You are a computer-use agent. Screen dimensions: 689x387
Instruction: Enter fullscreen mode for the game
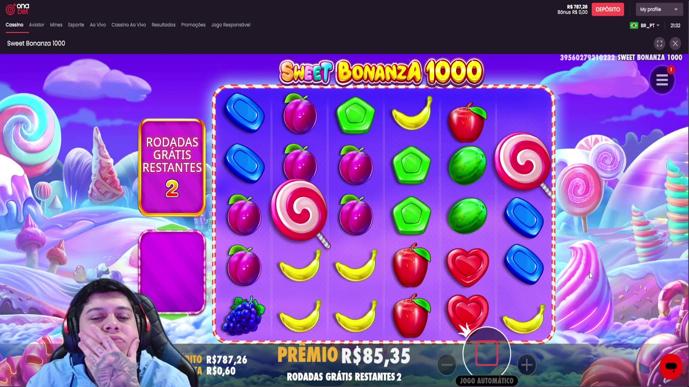[x=660, y=43]
